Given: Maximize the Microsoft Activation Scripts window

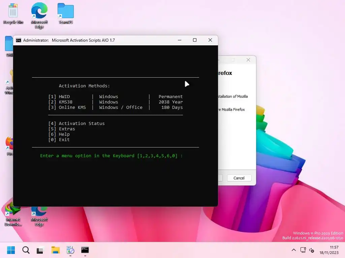Looking at the screenshot, I should point(195,40).
